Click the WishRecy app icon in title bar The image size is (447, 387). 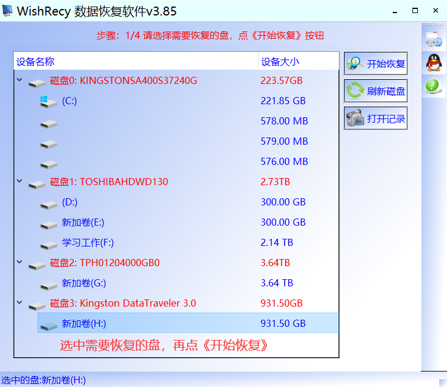click(7, 11)
